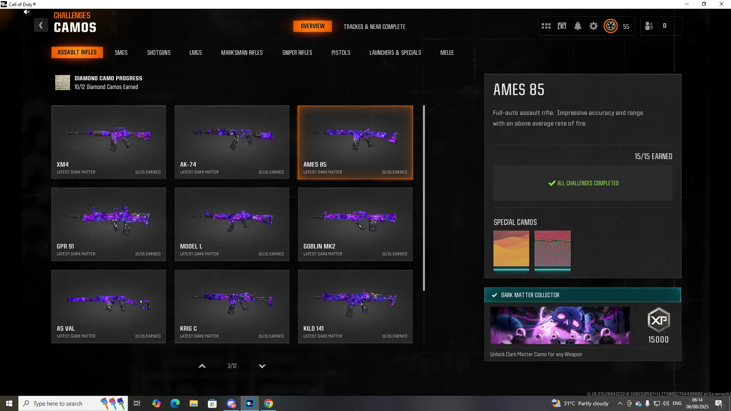731x411 pixels.
Task: Click the back arrow beside Camos
Action: pos(41,25)
